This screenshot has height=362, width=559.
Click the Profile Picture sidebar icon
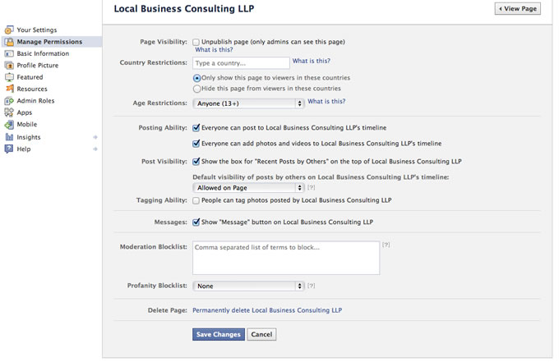[9, 66]
